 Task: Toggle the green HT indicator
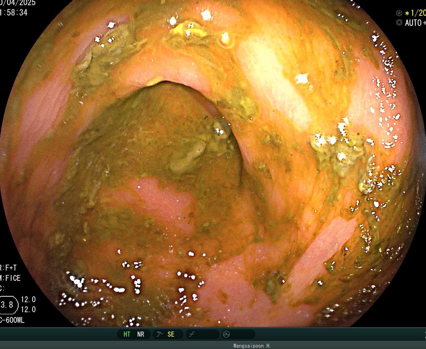point(127,334)
